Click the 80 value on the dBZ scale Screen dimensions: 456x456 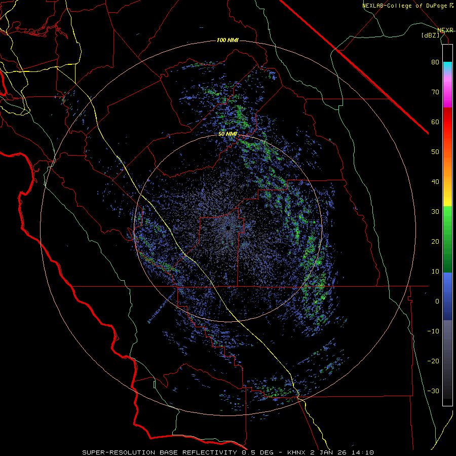[x=435, y=62]
